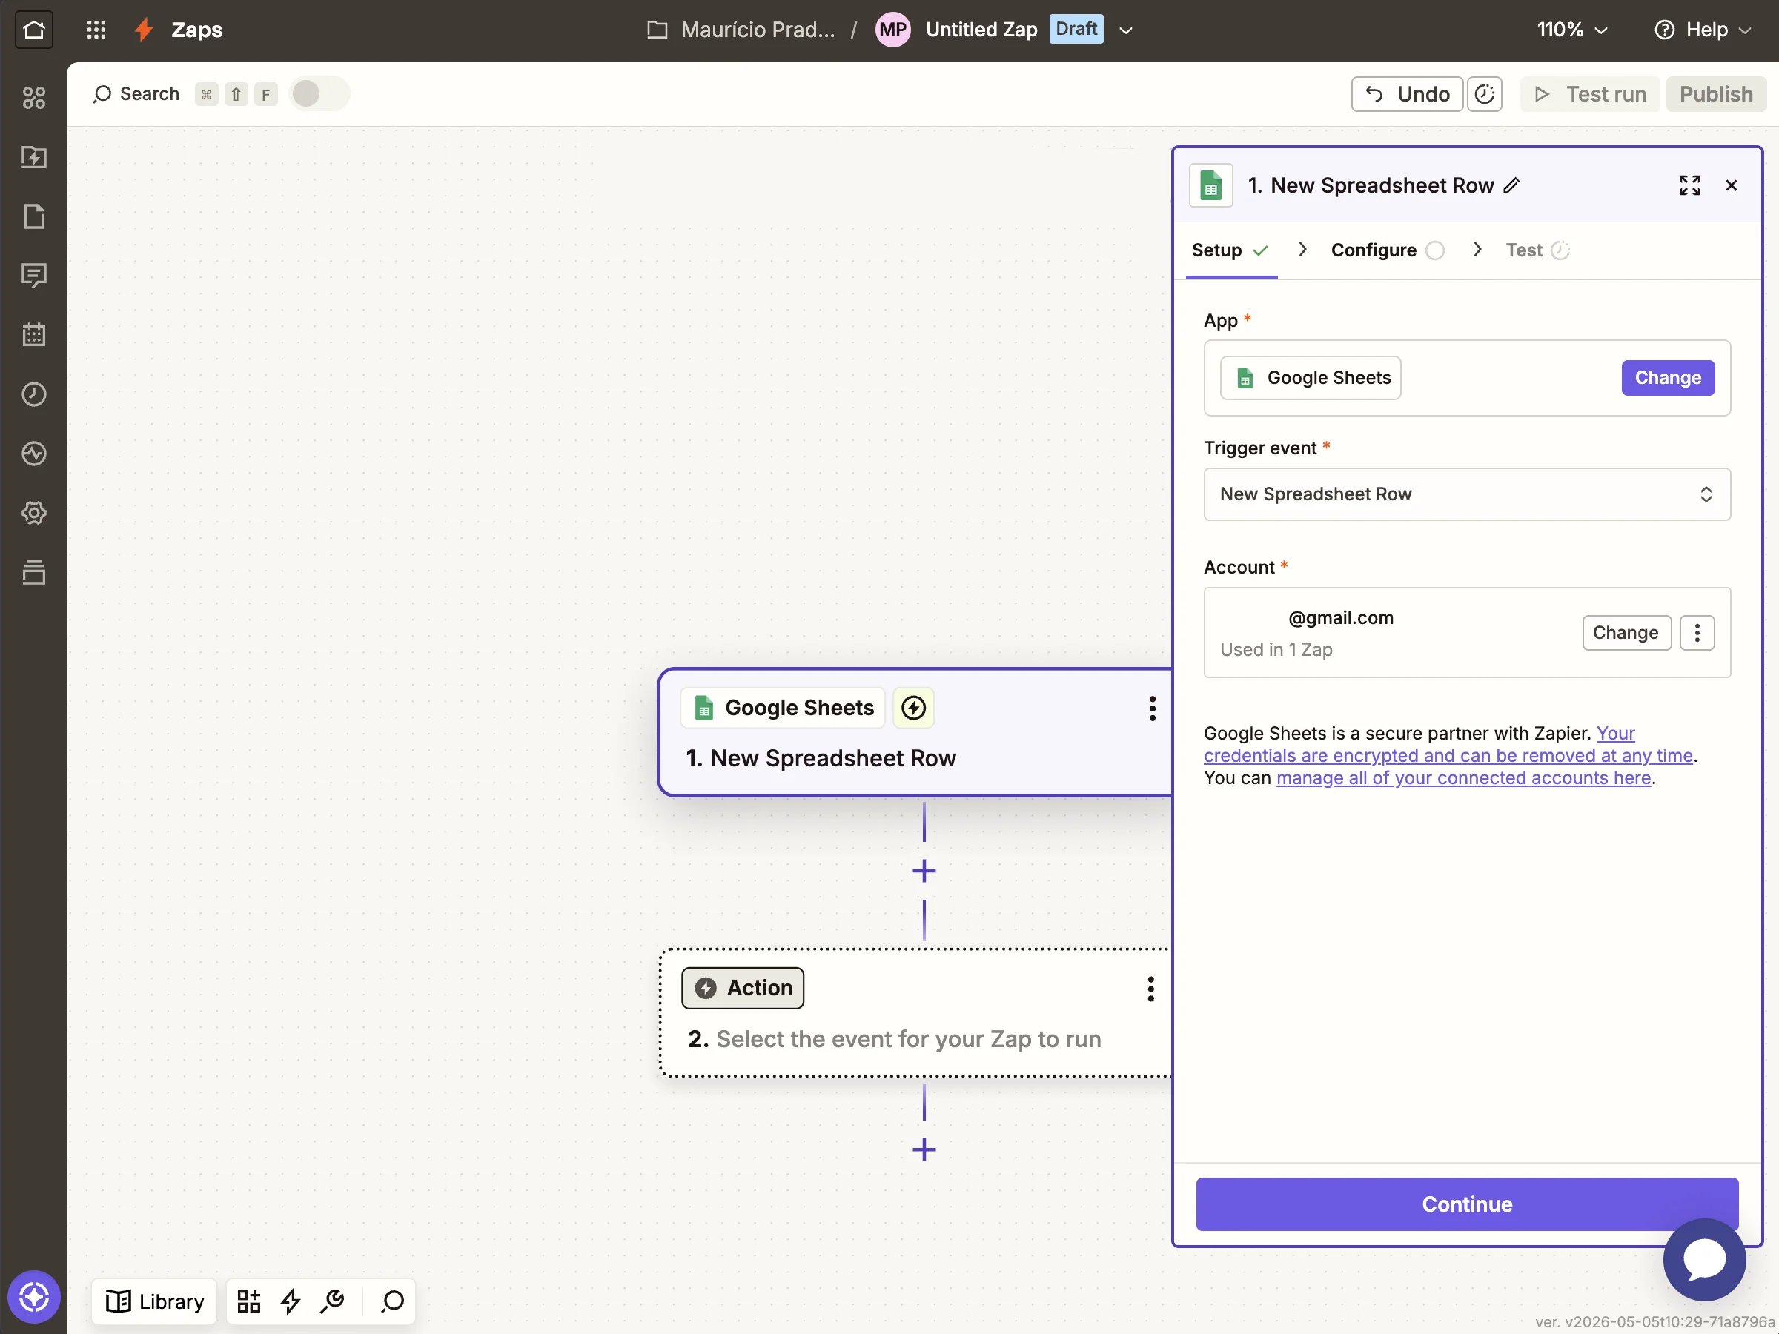Switch to the Setup tab

(x=1230, y=250)
